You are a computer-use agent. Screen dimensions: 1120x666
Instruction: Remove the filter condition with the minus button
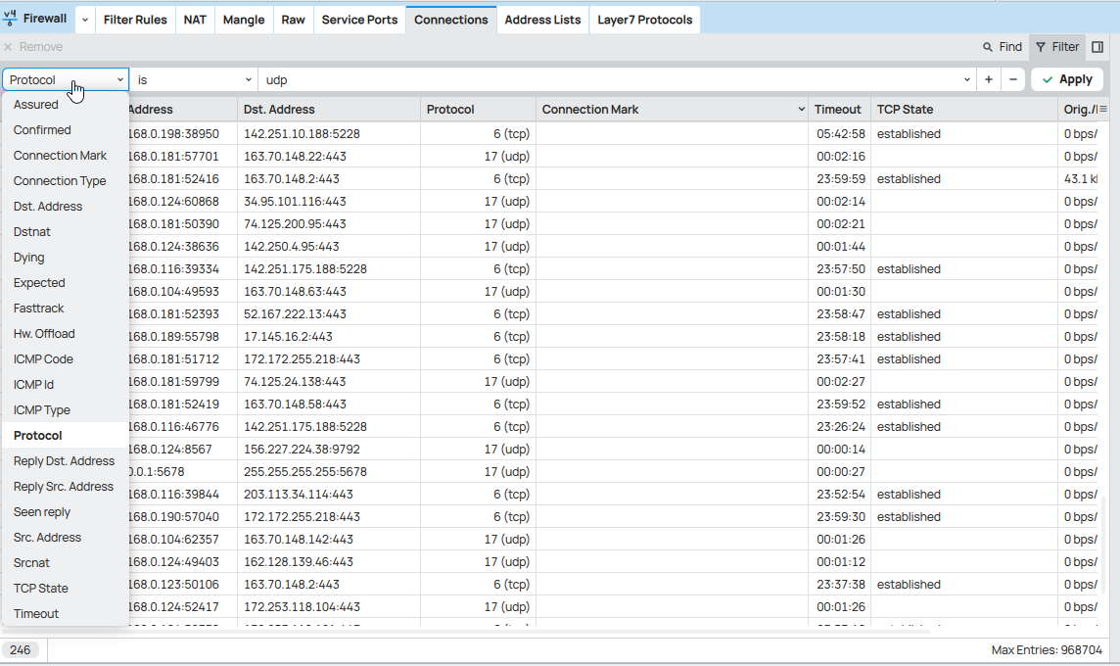coord(1013,80)
